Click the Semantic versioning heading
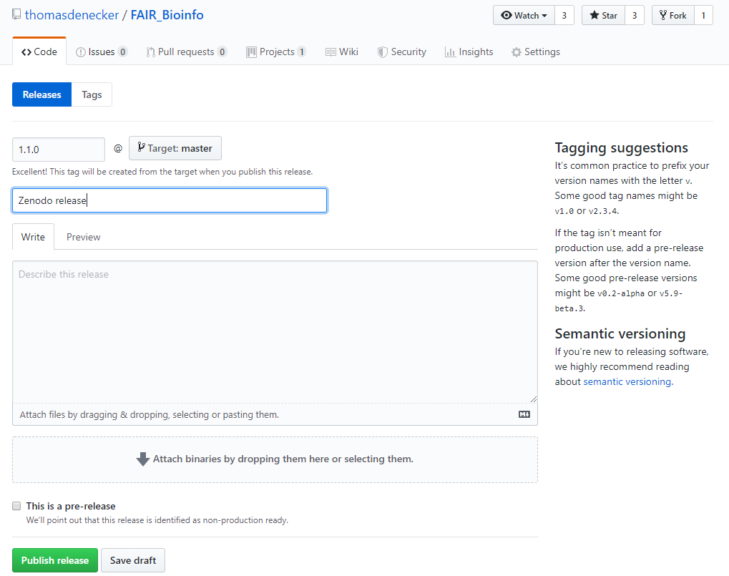The image size is (729, 576). [620, 333]
